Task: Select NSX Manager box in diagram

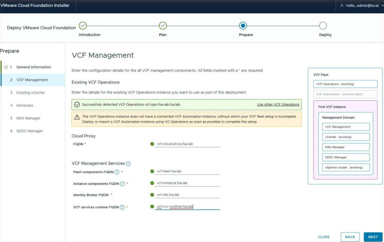Action: (346, 147)
